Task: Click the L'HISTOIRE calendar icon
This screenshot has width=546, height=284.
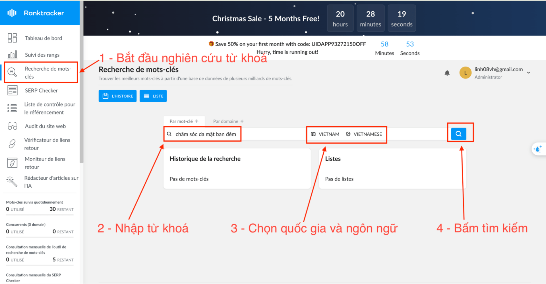Action: (106, 96)
